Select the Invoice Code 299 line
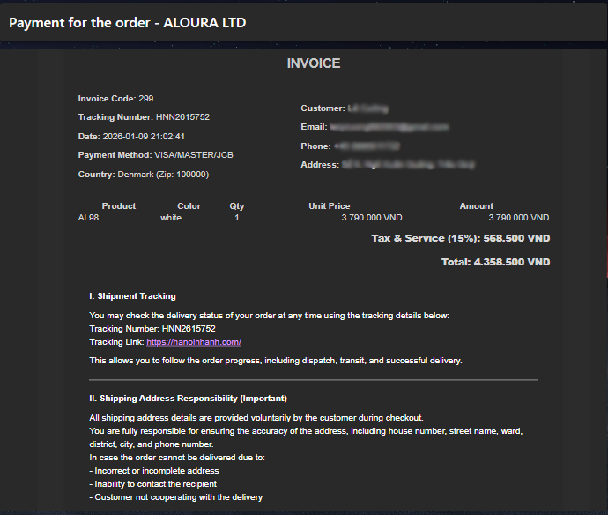 [115, 99]
